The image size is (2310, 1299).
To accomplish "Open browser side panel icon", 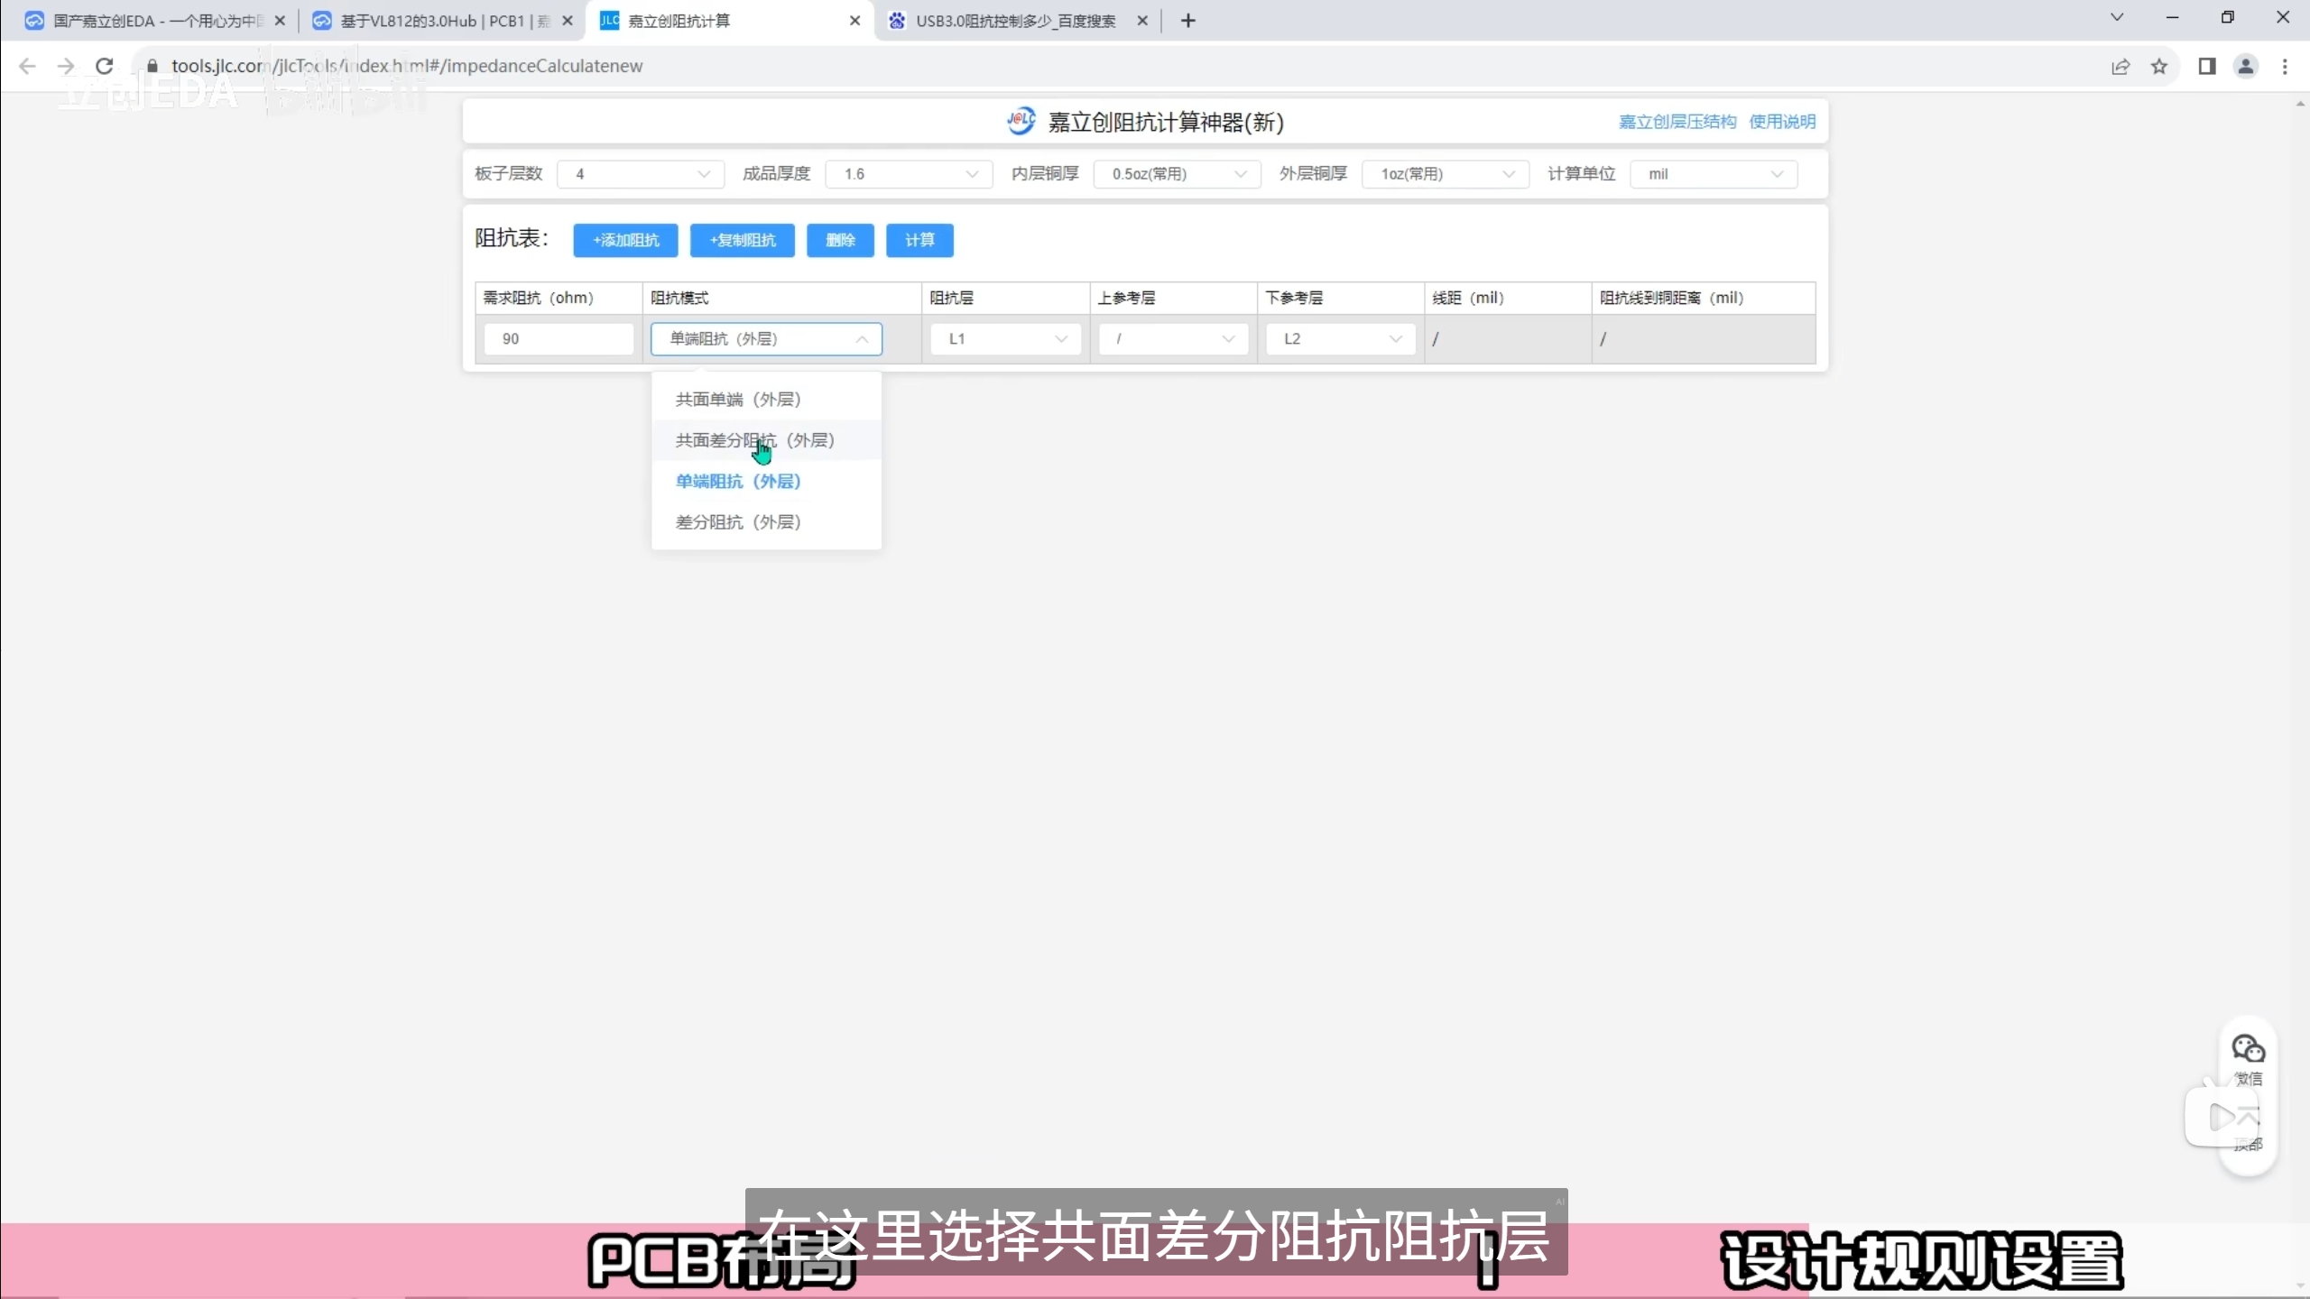I will tap(2207, 66).
